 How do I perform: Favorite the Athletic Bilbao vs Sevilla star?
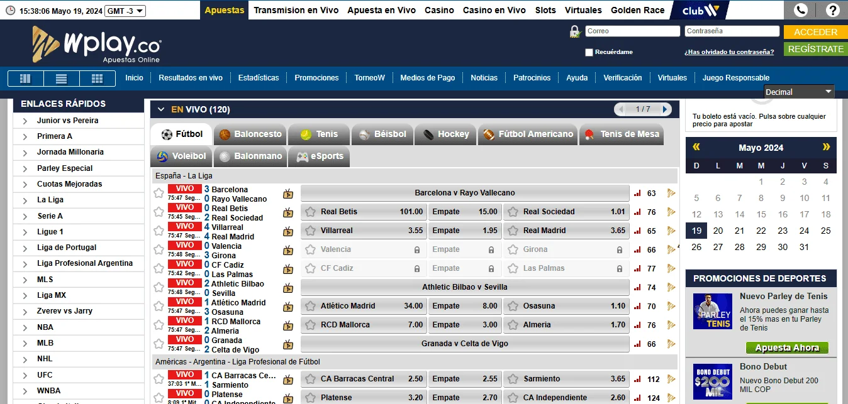[x=159, y=287]
